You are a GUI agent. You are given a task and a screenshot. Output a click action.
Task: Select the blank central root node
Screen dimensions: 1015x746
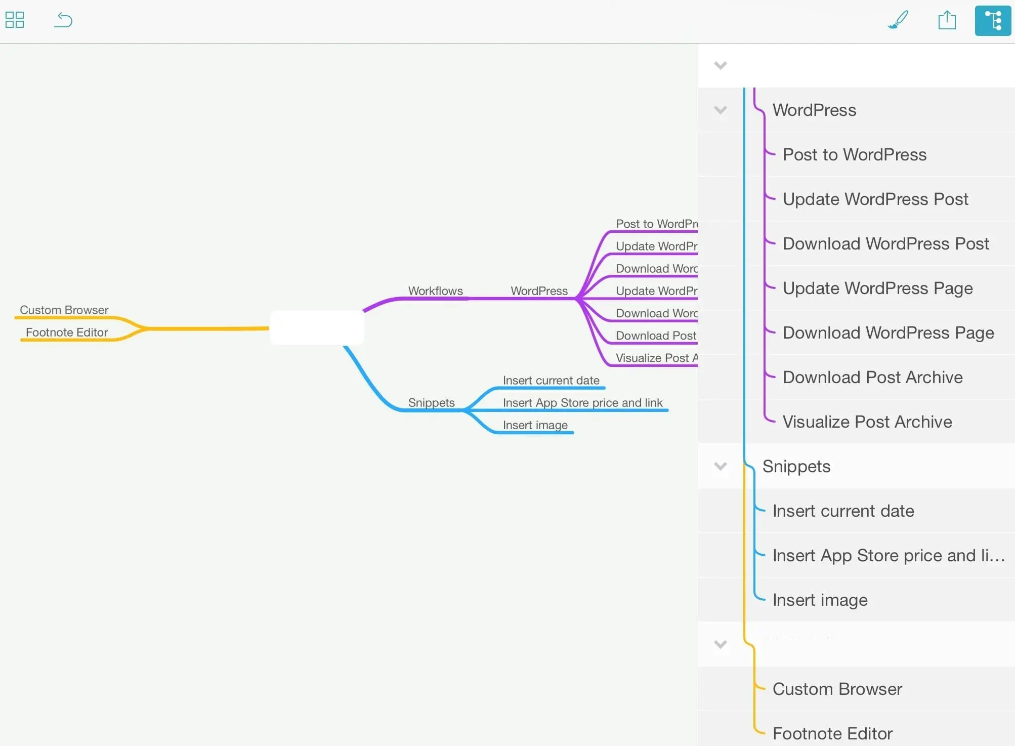tap(317, 327)
